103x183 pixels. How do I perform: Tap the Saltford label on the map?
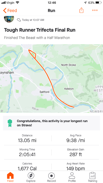point(44,92)
